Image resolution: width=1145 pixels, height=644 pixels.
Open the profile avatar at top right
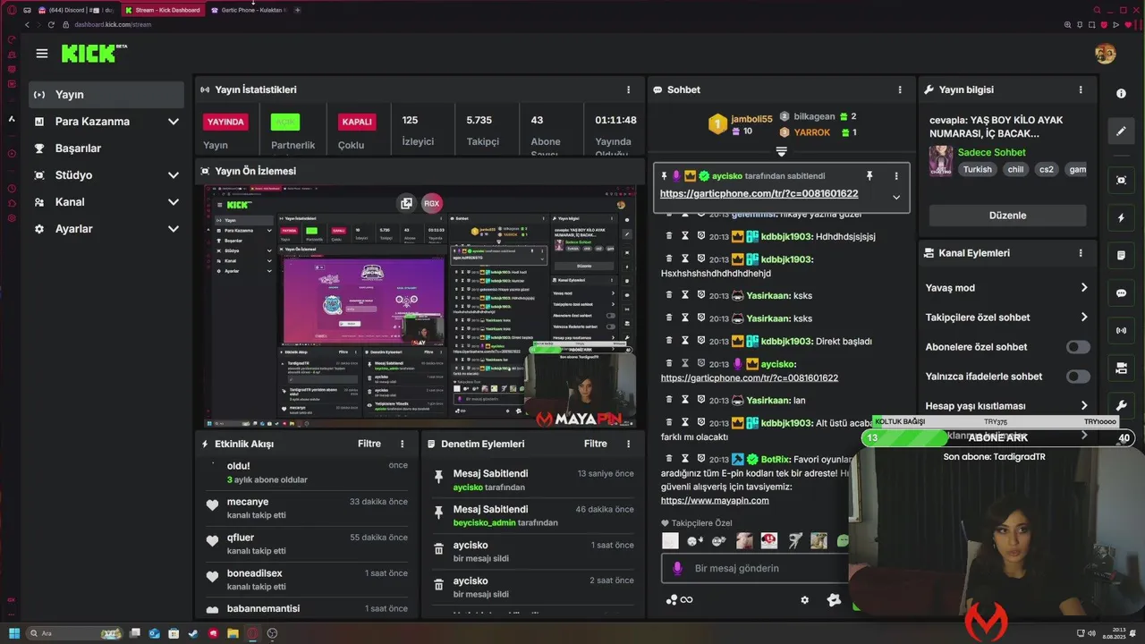click(x=1105, y=54)
